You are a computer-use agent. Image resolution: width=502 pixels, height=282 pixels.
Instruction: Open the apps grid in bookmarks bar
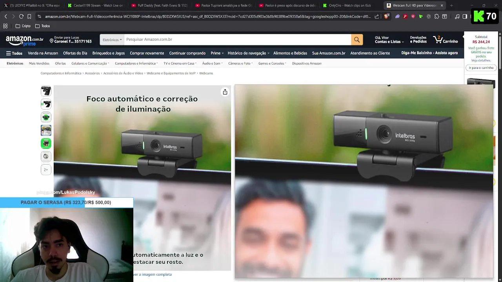pos(5,26)
